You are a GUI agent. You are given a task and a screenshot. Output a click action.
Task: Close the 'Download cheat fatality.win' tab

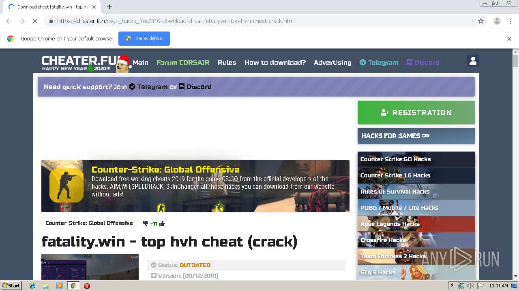[x=94, y=7]
